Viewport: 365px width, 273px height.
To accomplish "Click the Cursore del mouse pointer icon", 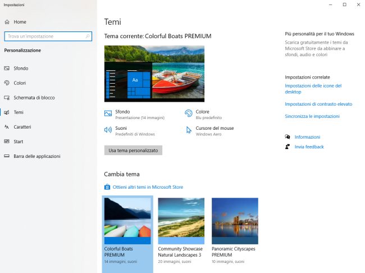I will [189, 130].
